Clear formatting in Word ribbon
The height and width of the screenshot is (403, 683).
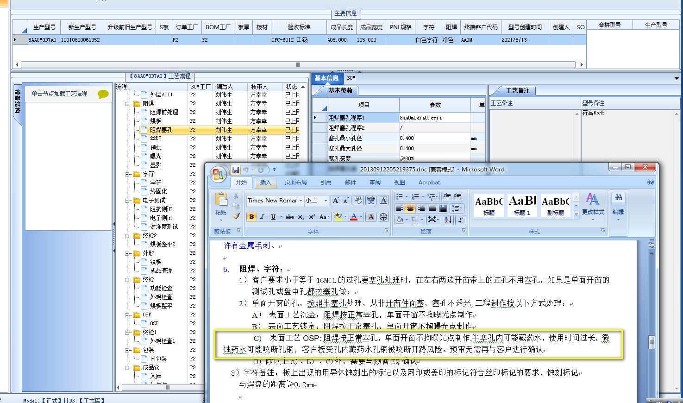[358, 200]
